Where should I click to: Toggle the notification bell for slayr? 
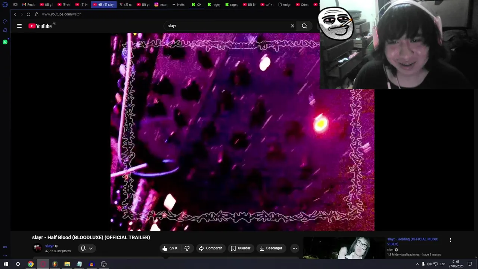click(83, 248)
